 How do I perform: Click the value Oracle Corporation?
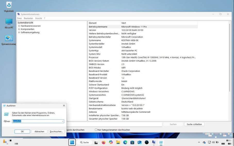(131, 71)
